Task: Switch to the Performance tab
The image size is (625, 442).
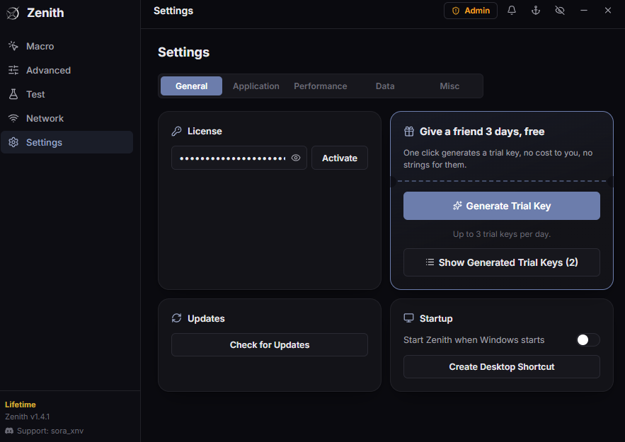Action: pos(321,86)
